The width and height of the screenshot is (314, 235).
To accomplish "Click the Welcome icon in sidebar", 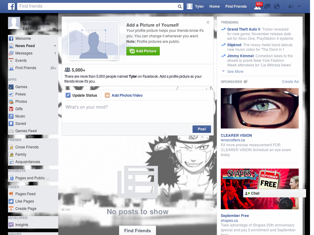I will click(x=11, y=39).
